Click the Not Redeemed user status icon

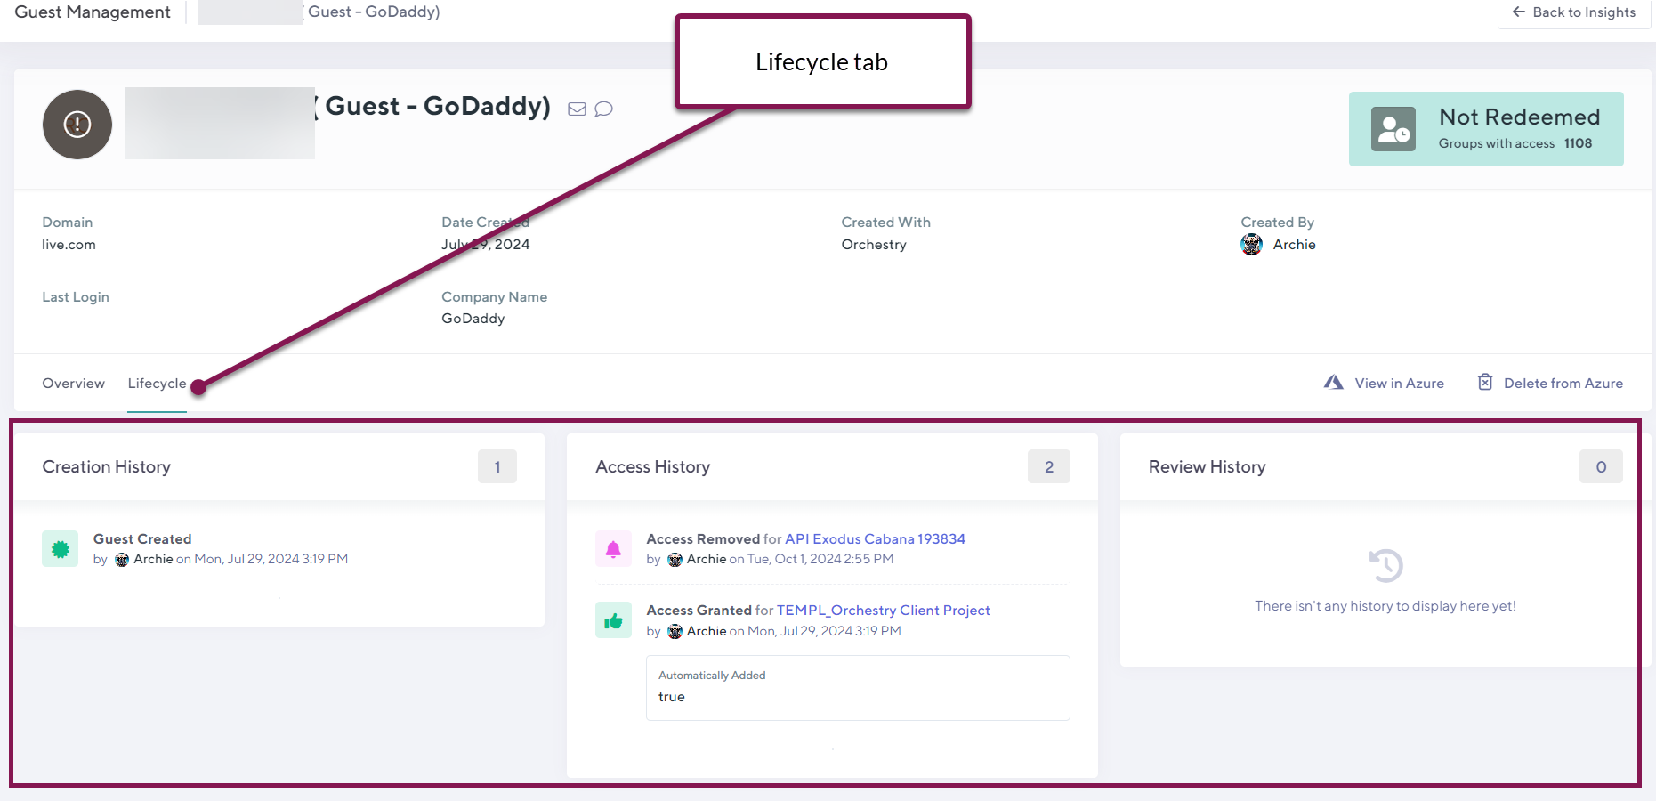tap(1393, 129)
